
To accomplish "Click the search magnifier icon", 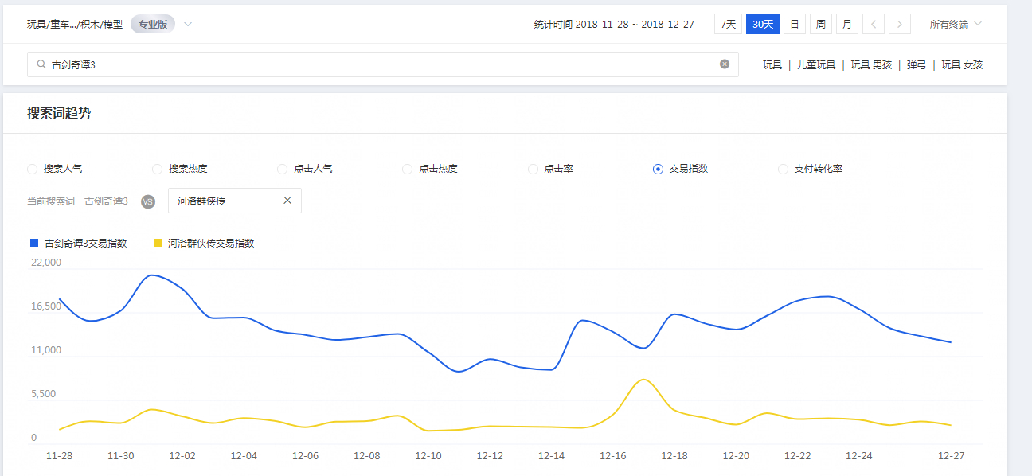I will pyautogui.click(x=41, y=64).
